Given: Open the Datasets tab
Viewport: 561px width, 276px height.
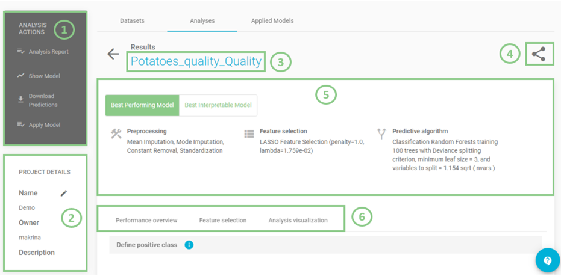Looking at the screenshot, I should tap(132, 20).
